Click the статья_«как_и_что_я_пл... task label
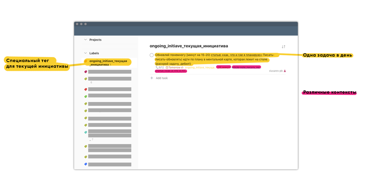Viewport: 372px width, 191px height. (x=171, y=71)
